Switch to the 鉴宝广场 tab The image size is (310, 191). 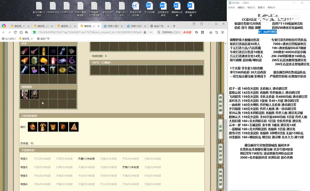tap(160, 26)
